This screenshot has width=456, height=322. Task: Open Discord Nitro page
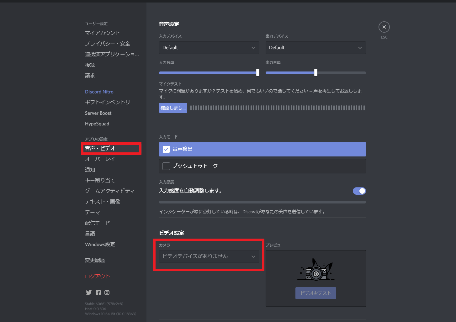pos(99,92)
